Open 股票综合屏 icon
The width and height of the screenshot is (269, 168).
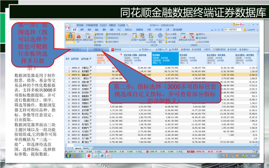tap(183, 37)
